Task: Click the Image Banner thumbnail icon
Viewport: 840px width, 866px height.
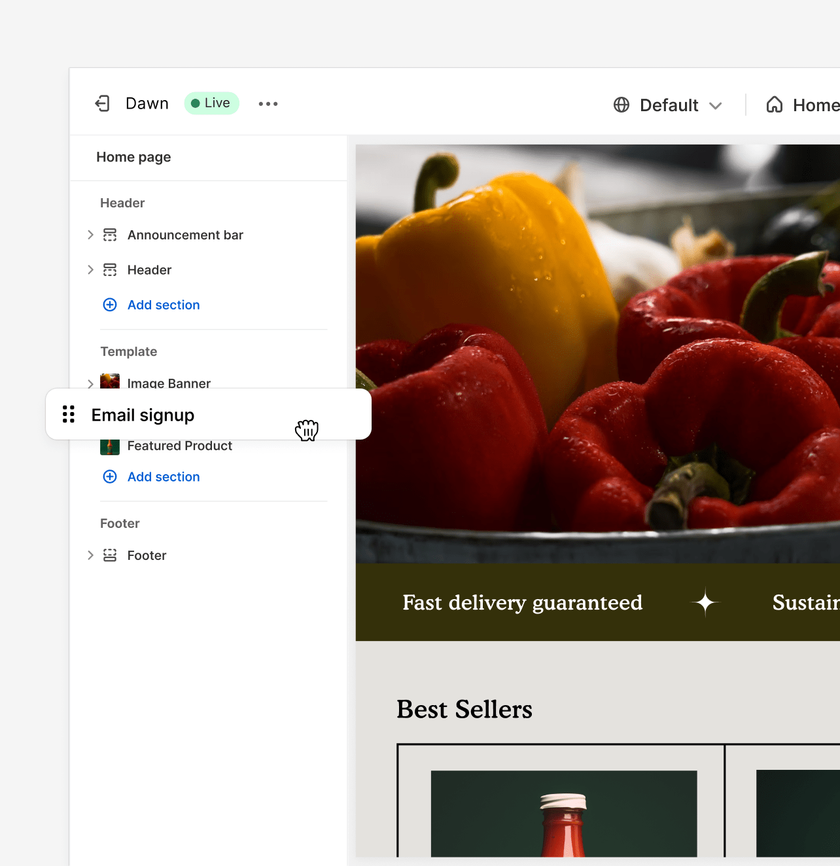Action: (x=110, y=381)
